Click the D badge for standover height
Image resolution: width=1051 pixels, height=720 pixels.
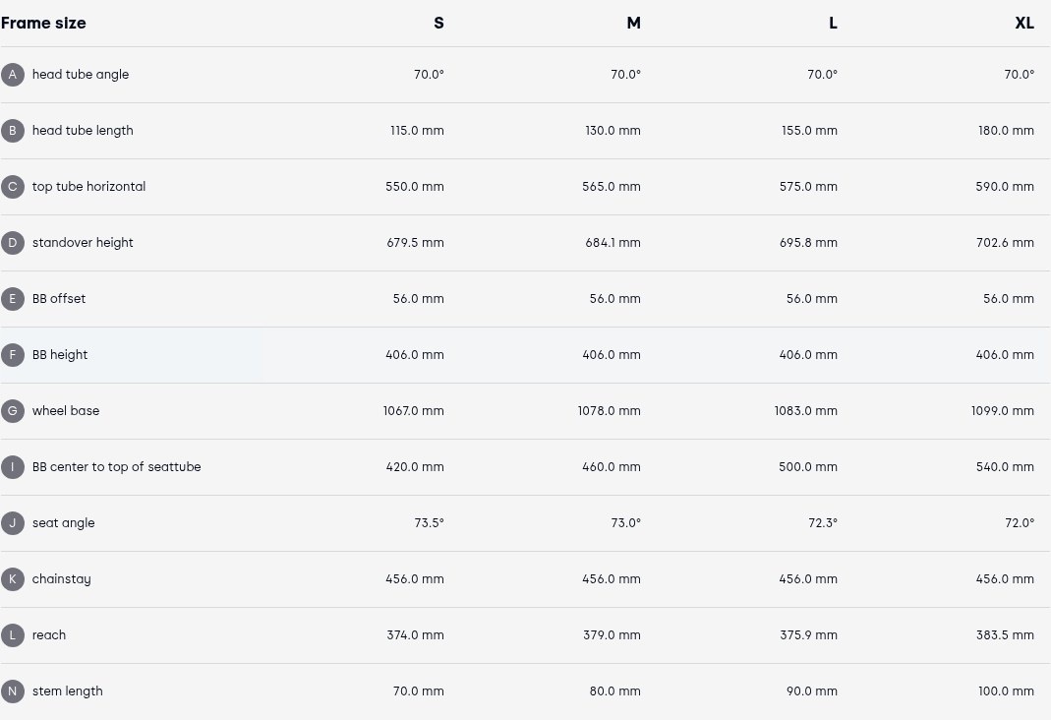click(12, 243)
